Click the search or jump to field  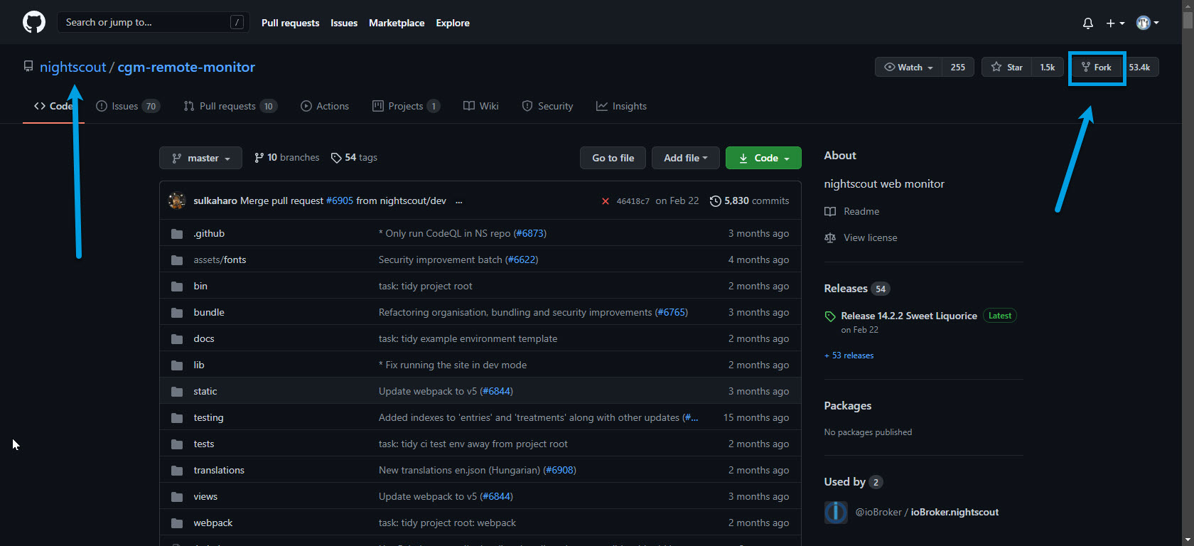pos(146,23)
